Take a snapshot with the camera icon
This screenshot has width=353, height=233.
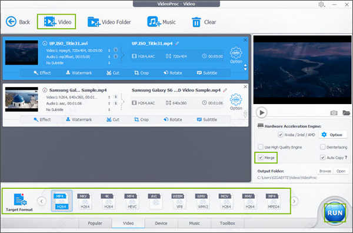pos(334,113)
